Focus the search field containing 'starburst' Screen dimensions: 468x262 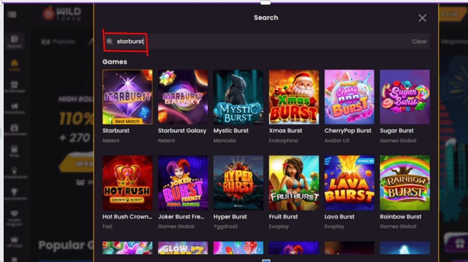pyautogui.click(x=266, y=41)
